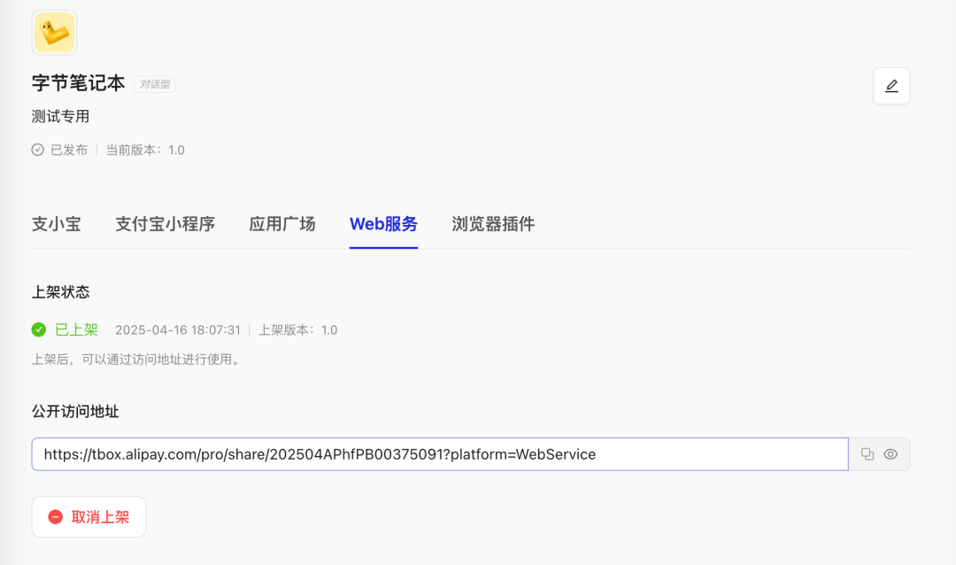This screenshot has width=956, height=565.
Task: Open the pencil edit button
Action: (891, 86)
